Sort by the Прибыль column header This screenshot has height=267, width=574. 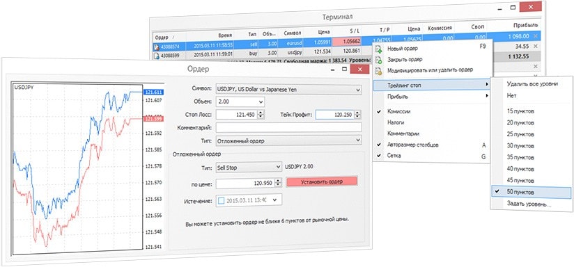526,25
